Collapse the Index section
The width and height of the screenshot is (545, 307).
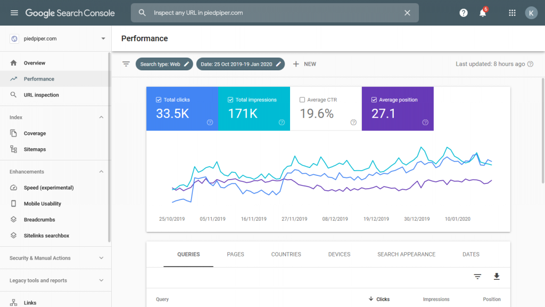pos(101,117)
